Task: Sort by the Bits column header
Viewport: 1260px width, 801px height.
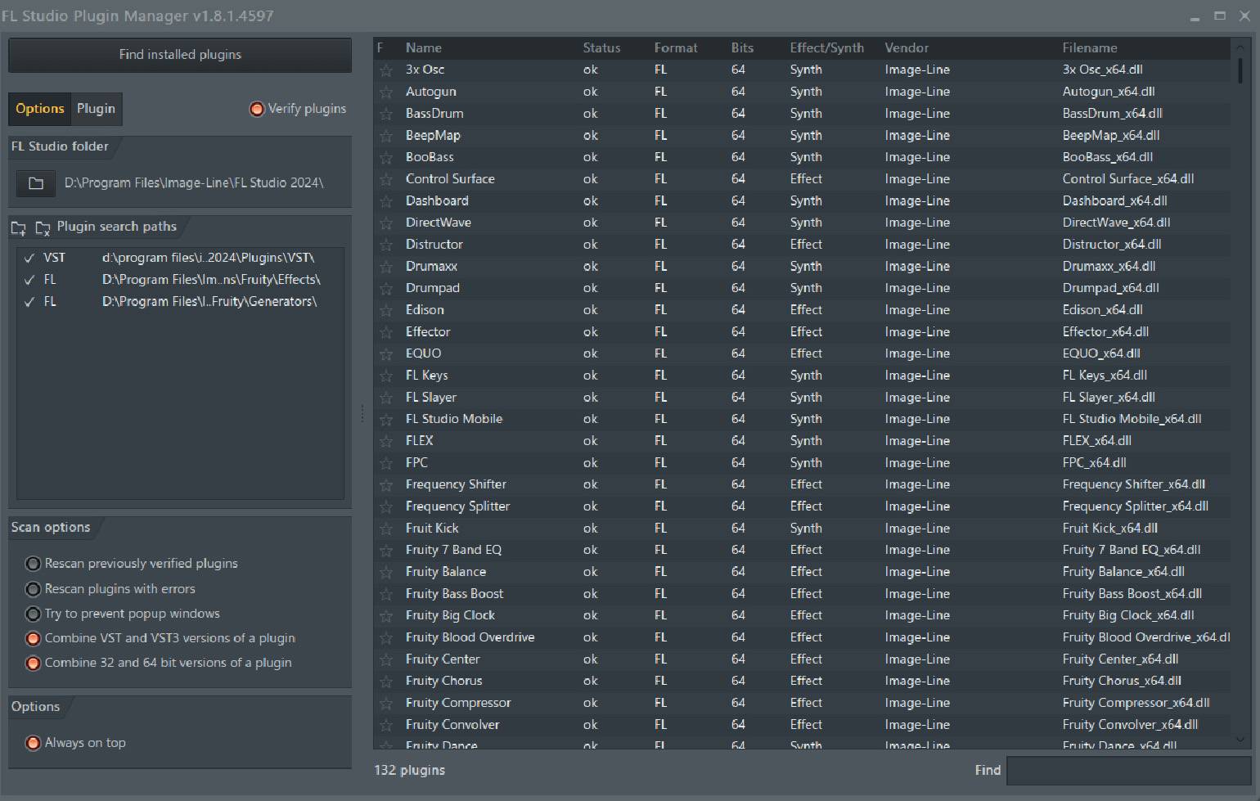Action: (742, 48)
